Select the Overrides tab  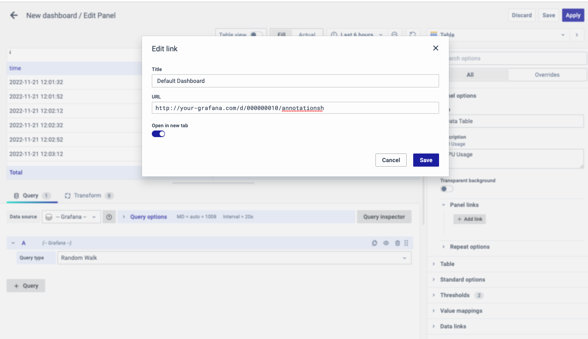tap(547, 75)
